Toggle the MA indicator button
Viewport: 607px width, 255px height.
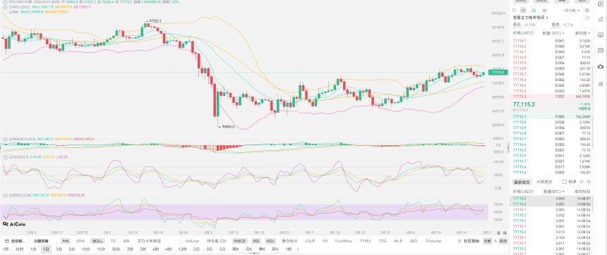(66, 241)
